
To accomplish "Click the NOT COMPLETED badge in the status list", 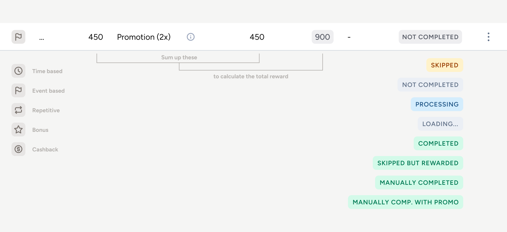I will pos(430,85).
